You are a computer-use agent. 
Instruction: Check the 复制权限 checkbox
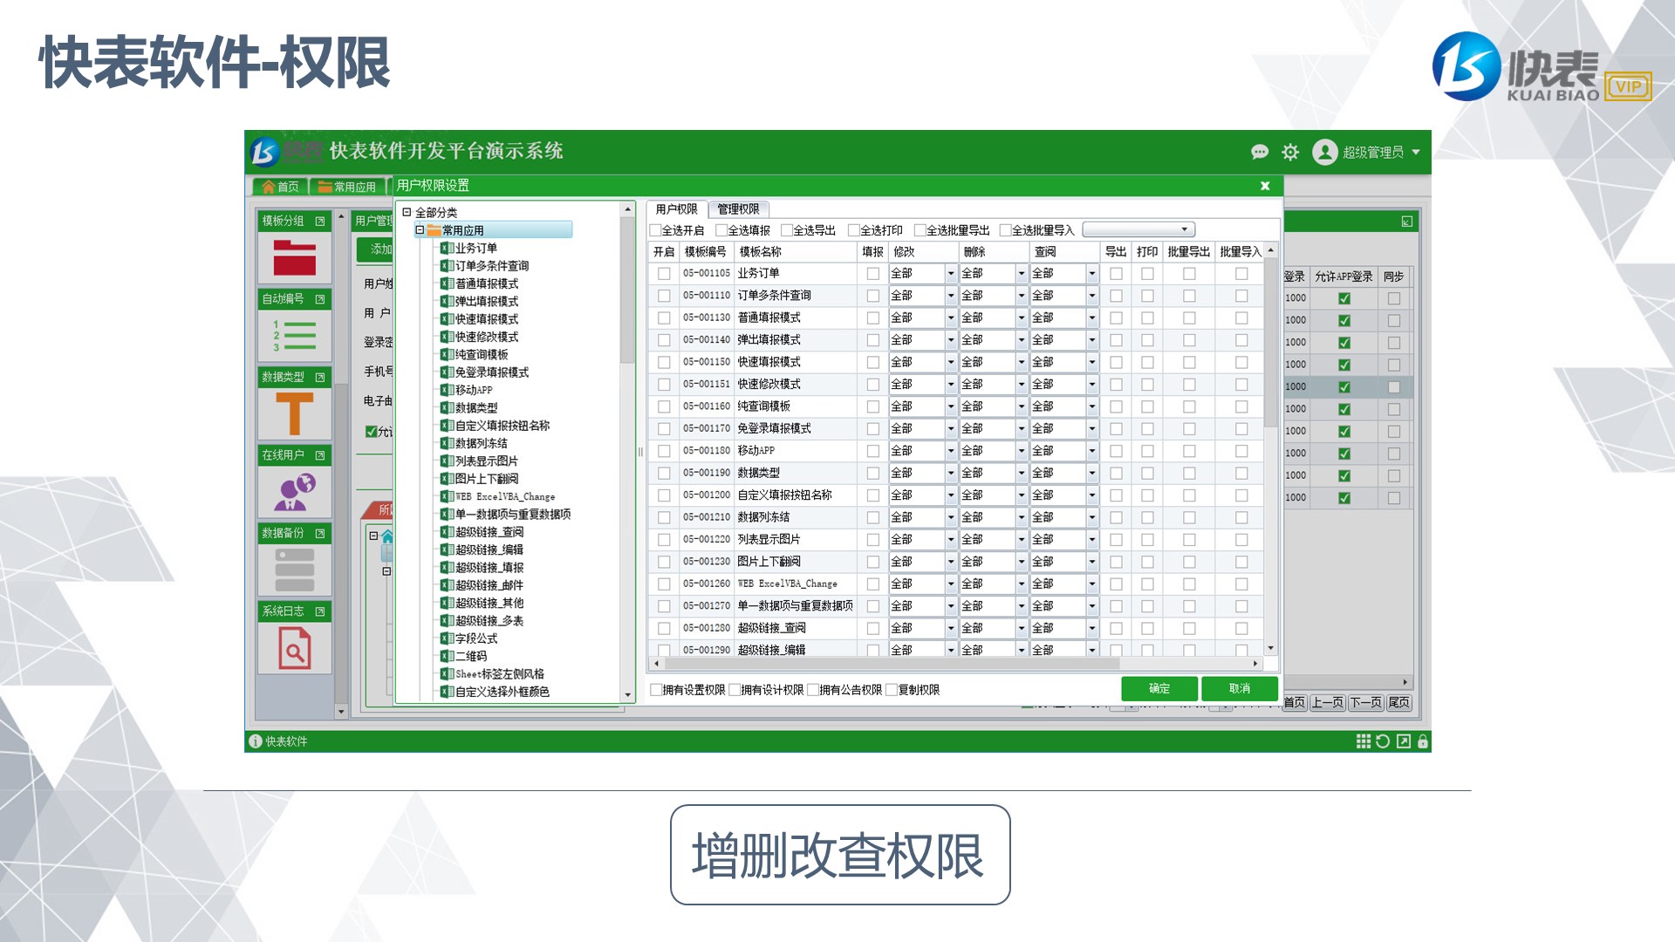tap(892, 690)
